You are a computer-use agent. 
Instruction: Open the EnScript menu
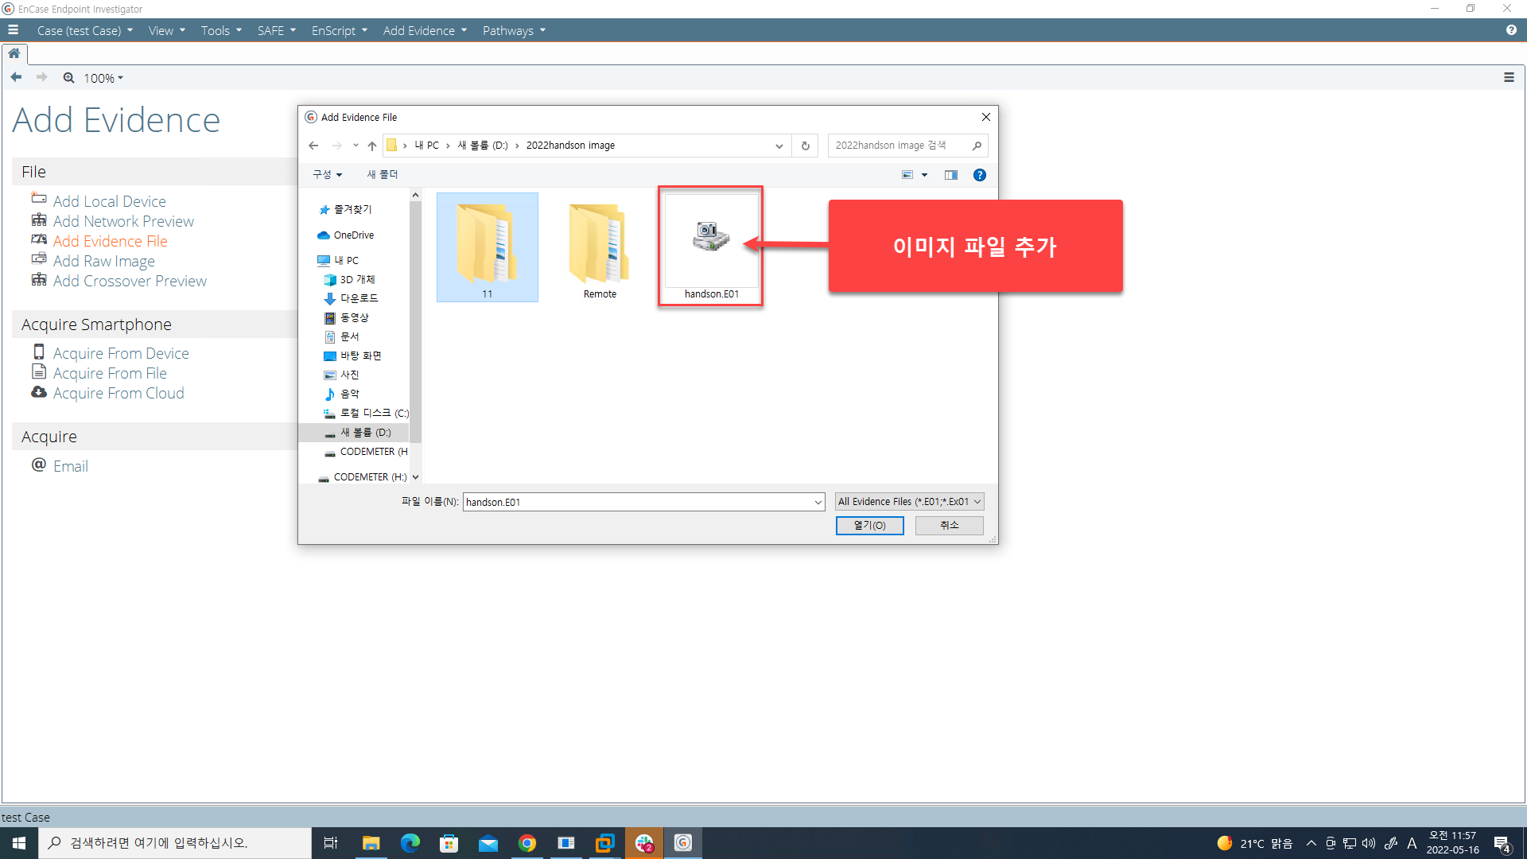[x=340, y=30]
